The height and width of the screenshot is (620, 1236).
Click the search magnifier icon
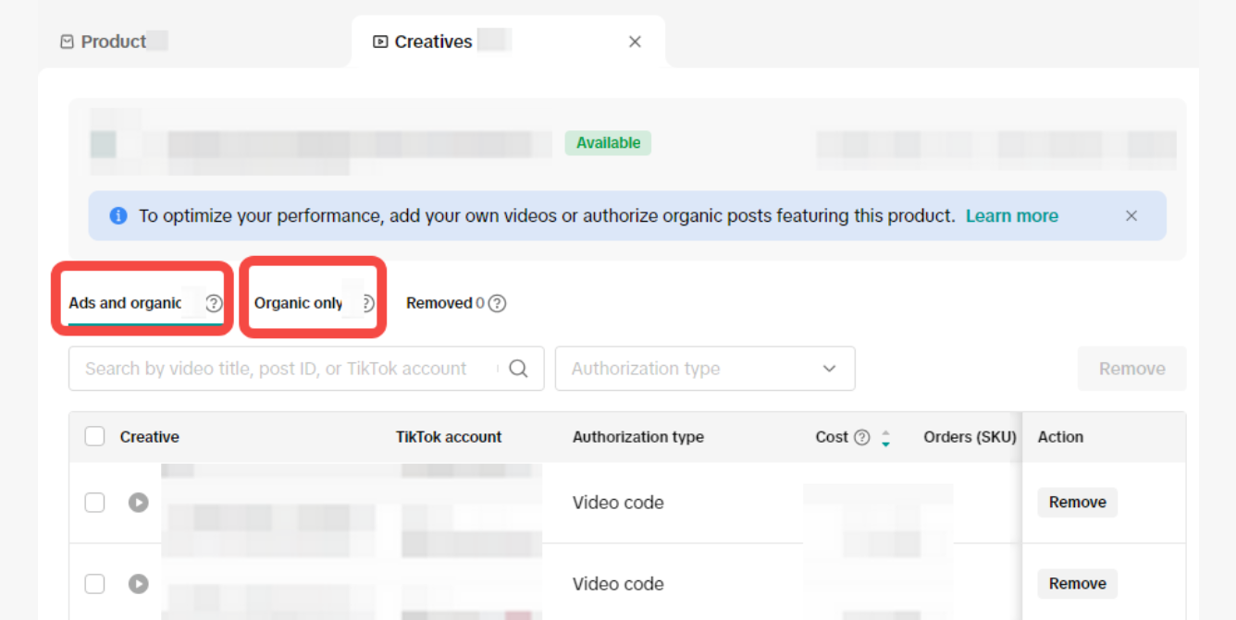(518, 369)
